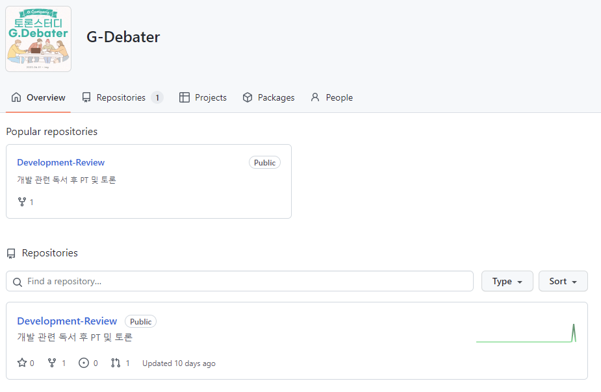Click the description under list Development-Review

pos(75,337)
